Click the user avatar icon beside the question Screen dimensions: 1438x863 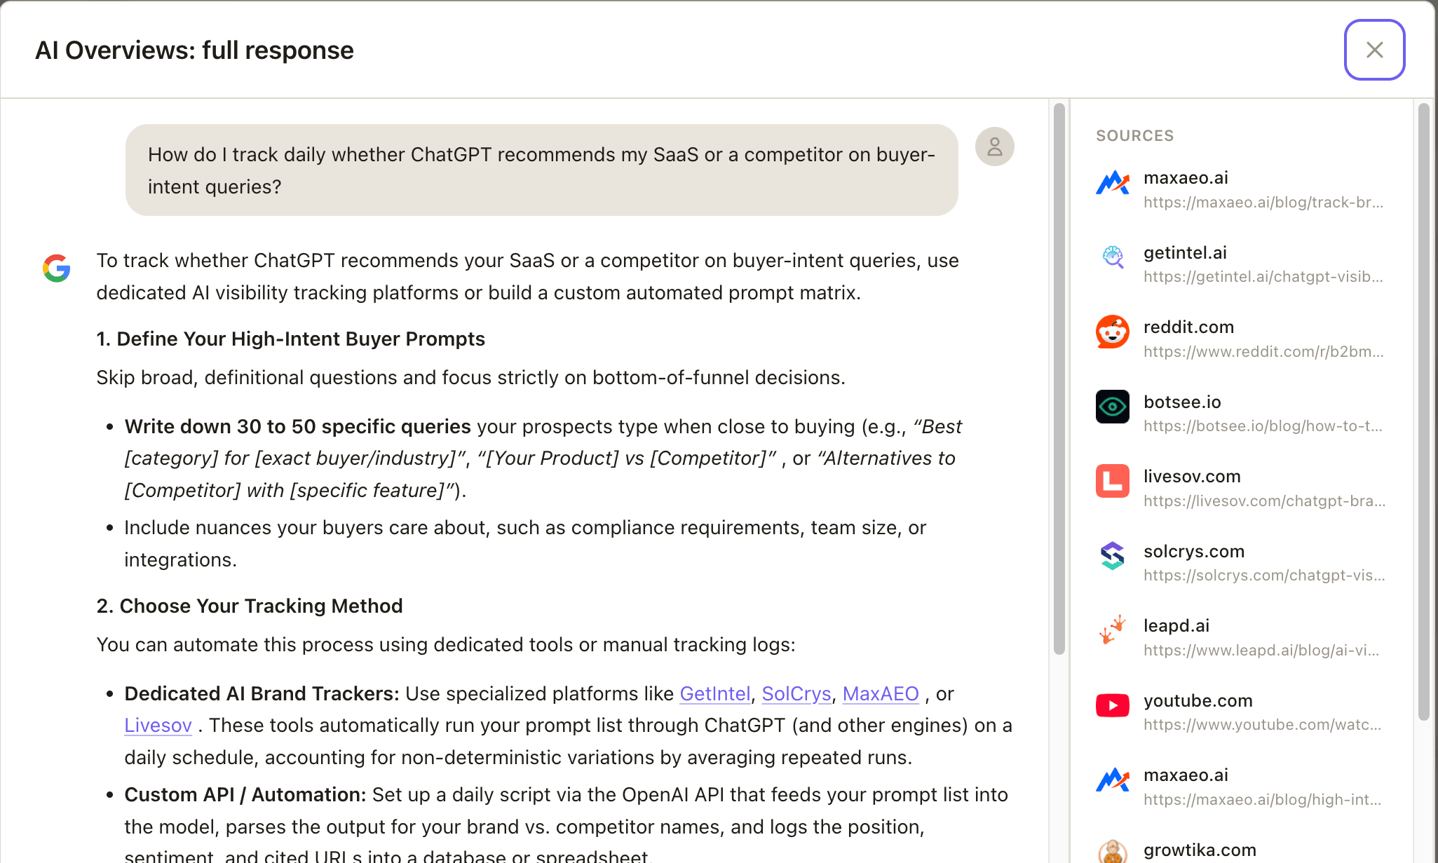tap(994, 147)
